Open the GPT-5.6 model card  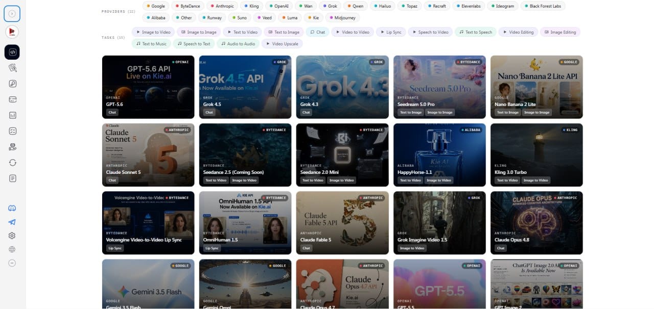[x=148, y=87]
